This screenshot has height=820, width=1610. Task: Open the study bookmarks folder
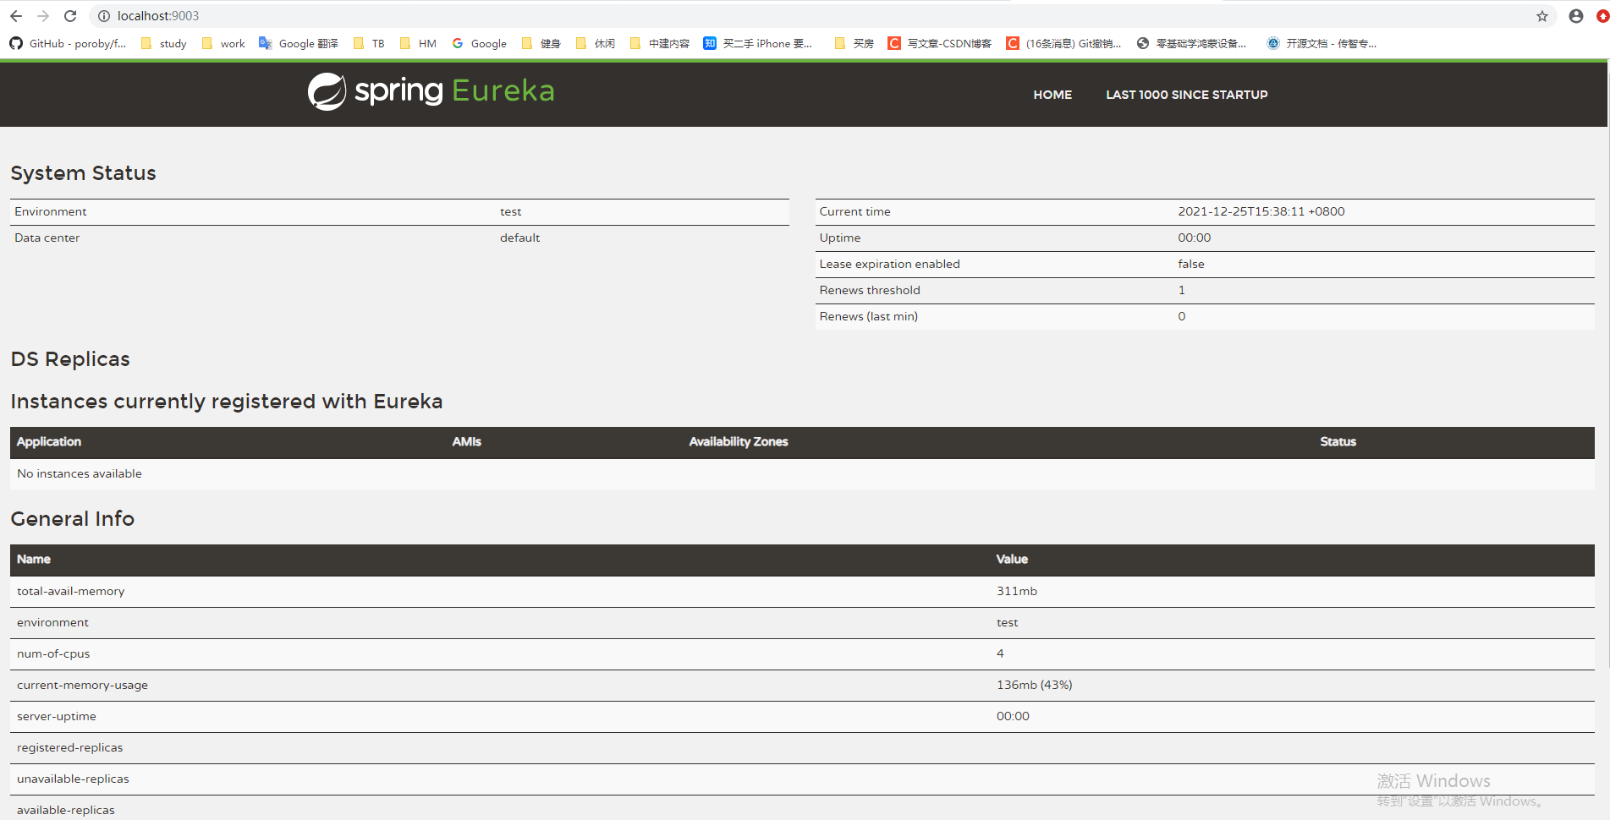coord(163,43)
